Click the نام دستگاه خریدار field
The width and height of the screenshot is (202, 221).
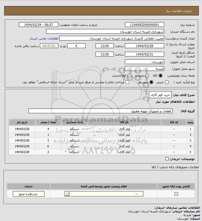click(x=105, y=31)
